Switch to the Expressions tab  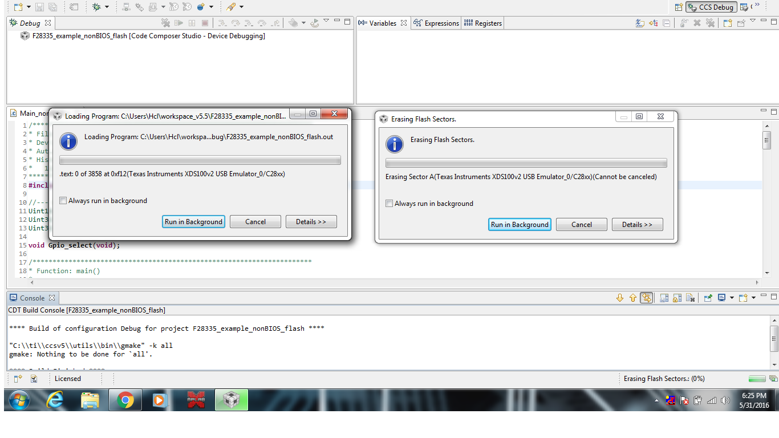[436, 23]
